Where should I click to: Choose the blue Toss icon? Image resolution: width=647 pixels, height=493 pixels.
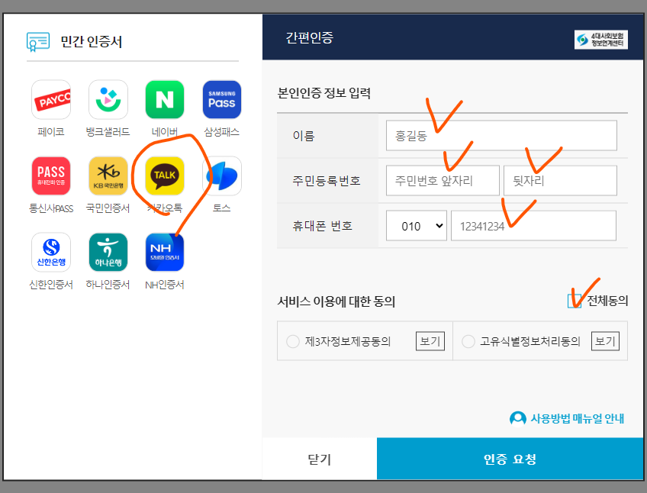pyautogui.click(x=222, y=176)
